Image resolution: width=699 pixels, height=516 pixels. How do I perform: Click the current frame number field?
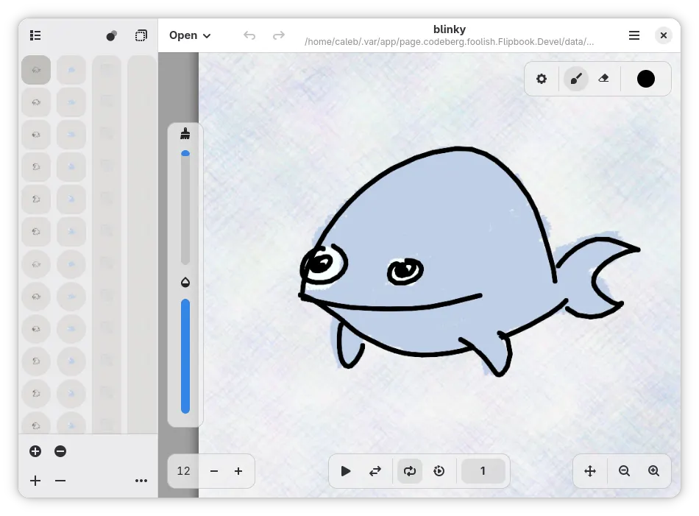[x=483, y=471]
